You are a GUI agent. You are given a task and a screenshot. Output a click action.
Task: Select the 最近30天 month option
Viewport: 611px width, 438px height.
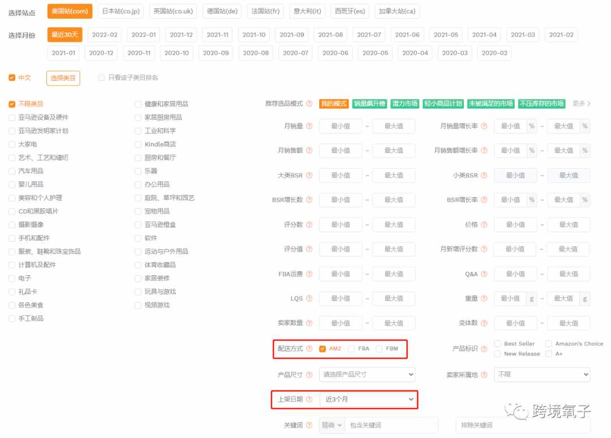click(x=64, y=34)
